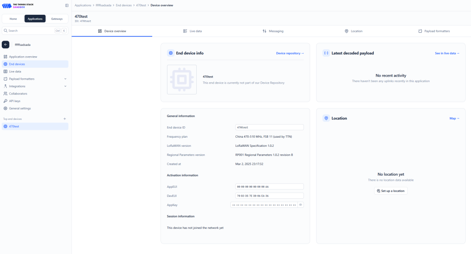Click the fffffsadsada breadcrumb link
This screenshot has height=254, width=471.
(104, 5)
